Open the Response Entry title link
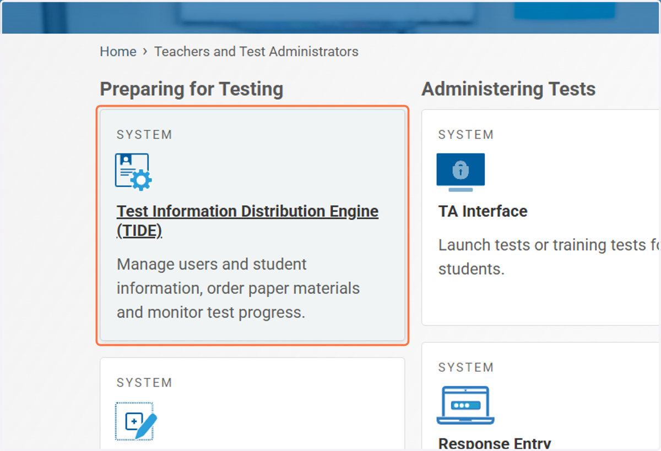Screen dimensions: 661x451 tap(495, 443)
